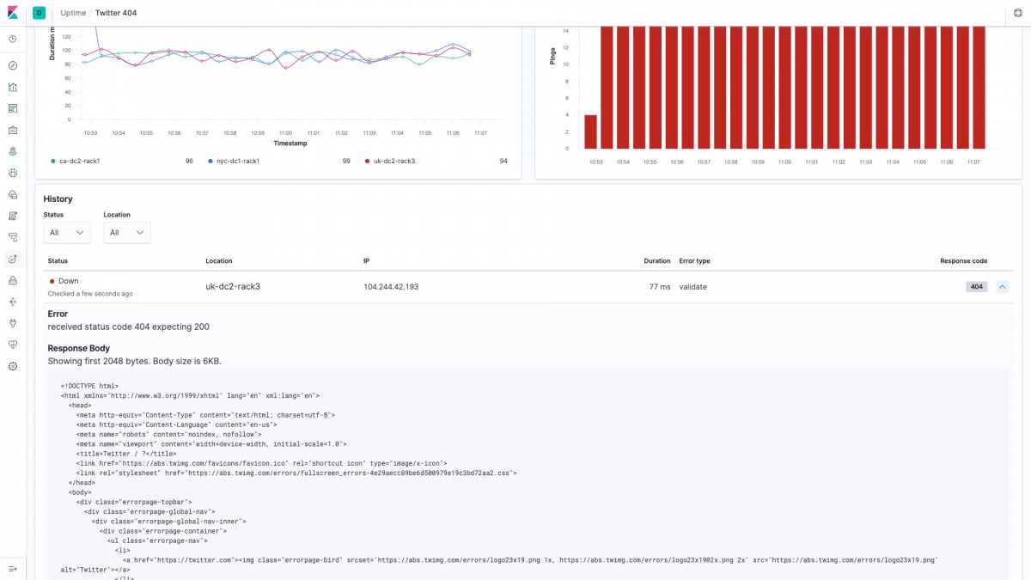Open Discover from the side navigation
This screenshot has height=580, width=1031.
tap(13, 65)
